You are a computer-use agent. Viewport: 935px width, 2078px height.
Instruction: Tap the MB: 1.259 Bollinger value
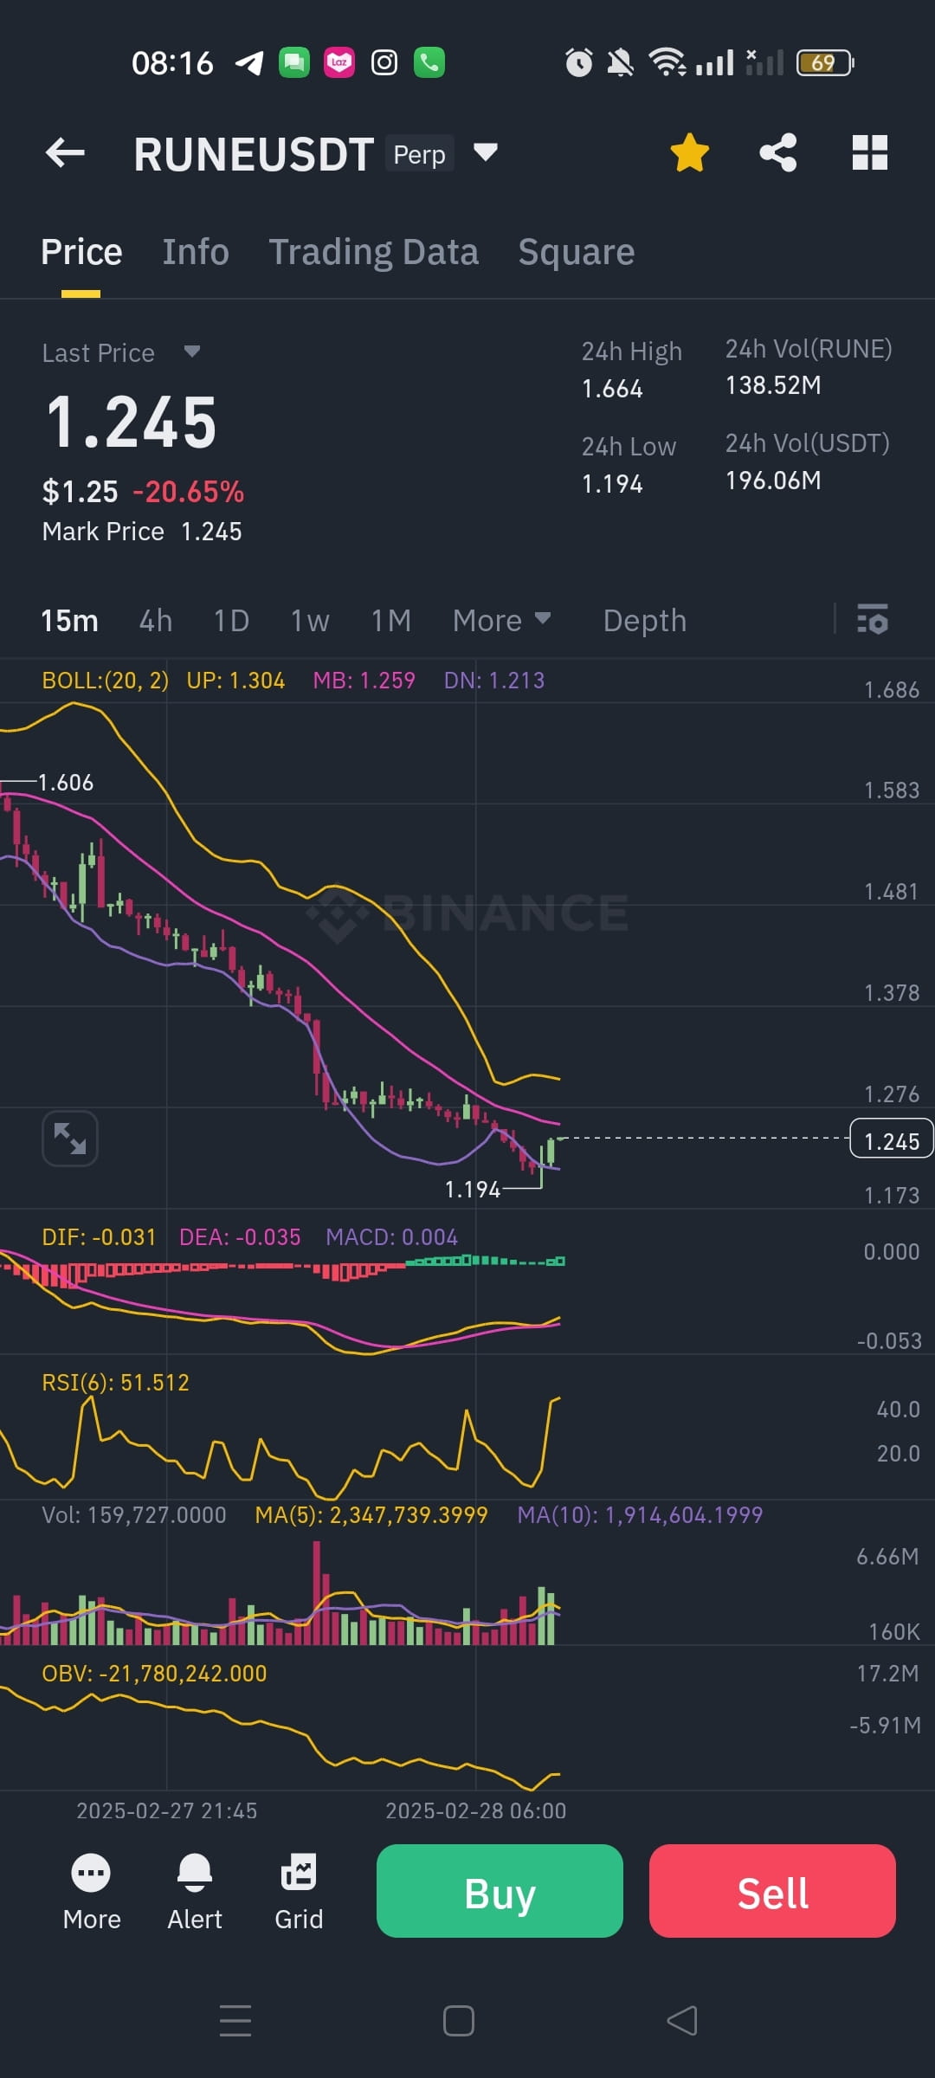point(364,681)
